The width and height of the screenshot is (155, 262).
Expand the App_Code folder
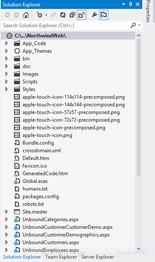(6, 43)
